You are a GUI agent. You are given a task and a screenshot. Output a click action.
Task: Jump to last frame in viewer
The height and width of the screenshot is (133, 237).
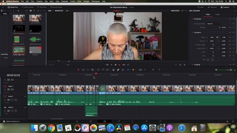[x=124, y=65]
